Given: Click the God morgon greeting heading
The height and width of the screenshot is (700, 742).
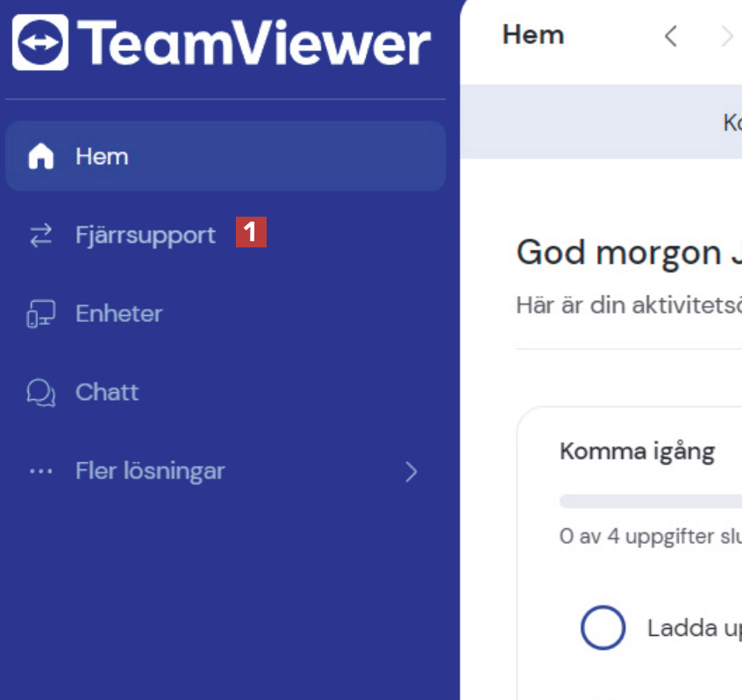Looking at the screenshot, I should tap(629, 253).
